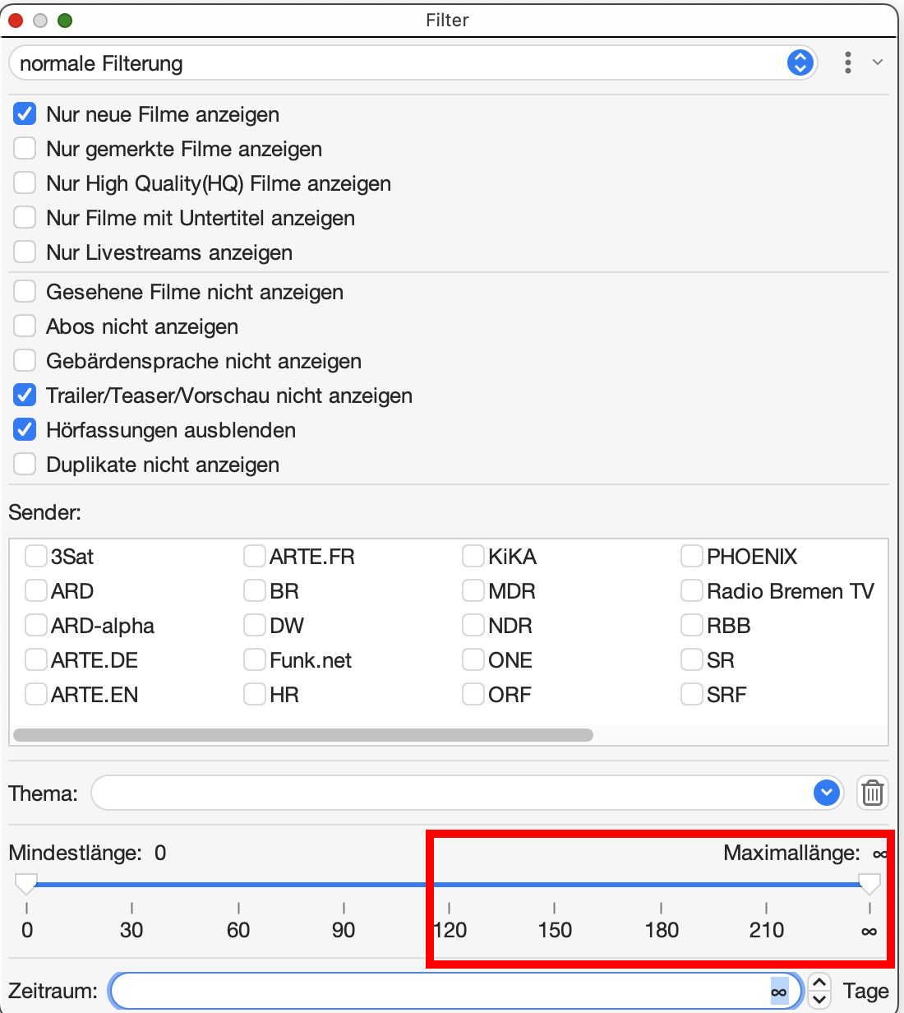The width and height of the screenshot is (904, 1013).
Task: Click the trash icon next to Thema
Action: tap(872, 793)
